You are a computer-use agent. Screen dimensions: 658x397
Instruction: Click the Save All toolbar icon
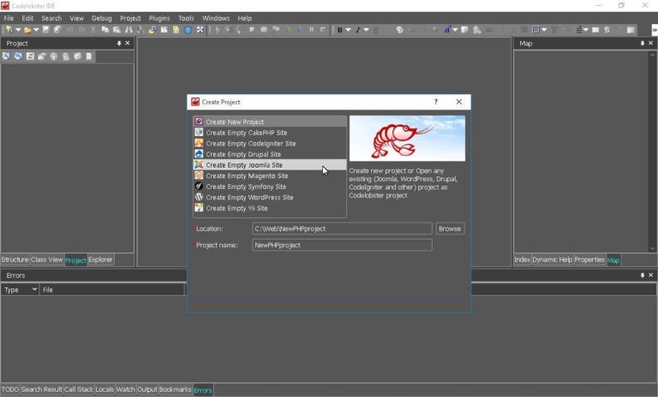coord(57,30)
